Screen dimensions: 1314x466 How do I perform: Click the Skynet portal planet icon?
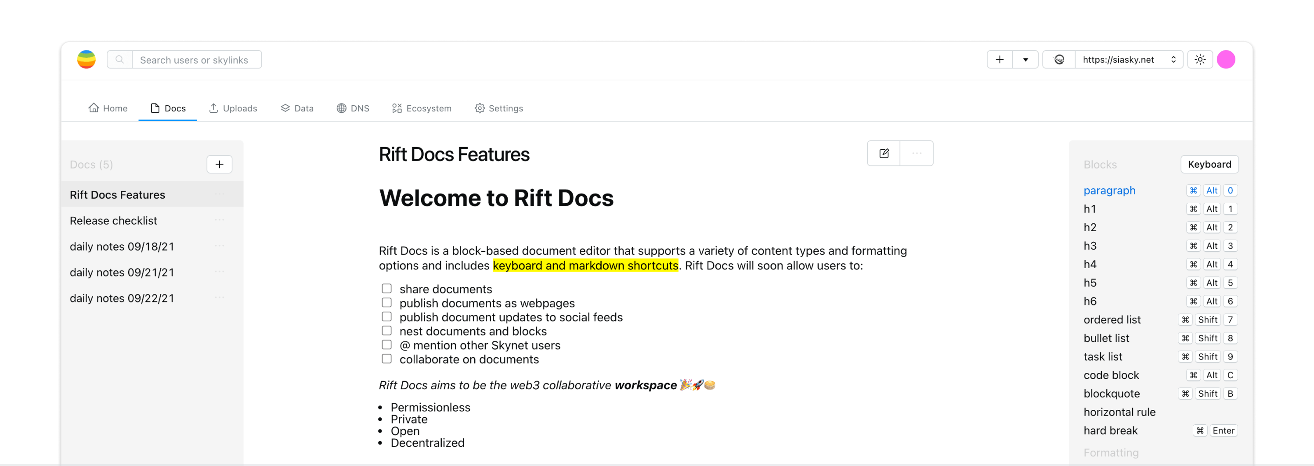(1059, 60)
